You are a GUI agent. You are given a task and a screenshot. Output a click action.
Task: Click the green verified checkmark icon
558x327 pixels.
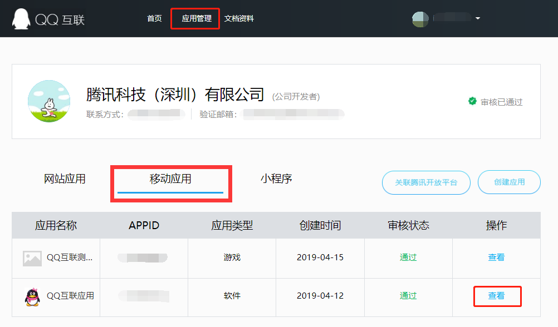click(472, 101)
